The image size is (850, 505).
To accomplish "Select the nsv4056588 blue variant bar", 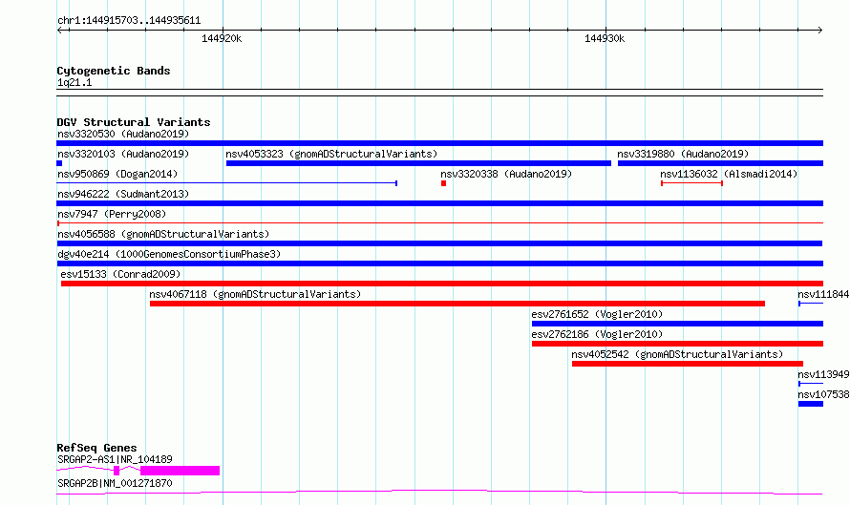I will point(439,243).
